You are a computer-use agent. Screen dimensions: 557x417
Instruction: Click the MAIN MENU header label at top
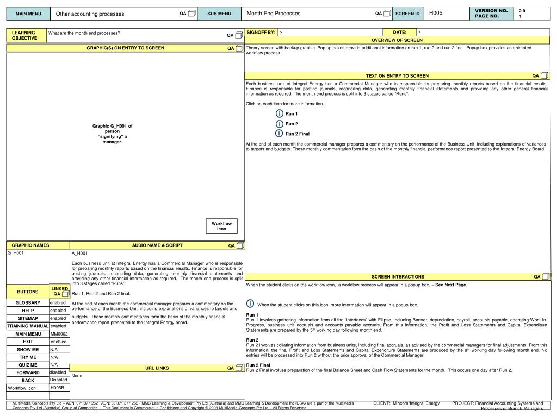[x=28, y=14]
